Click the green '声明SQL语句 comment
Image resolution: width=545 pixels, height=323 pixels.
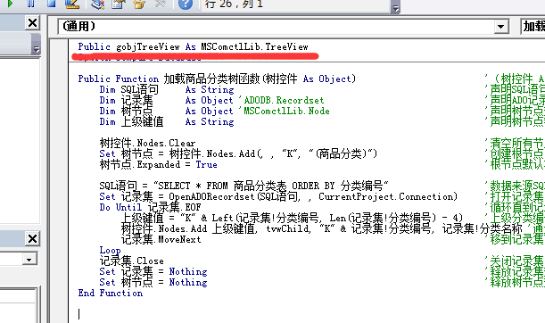[x=515, y=90]
